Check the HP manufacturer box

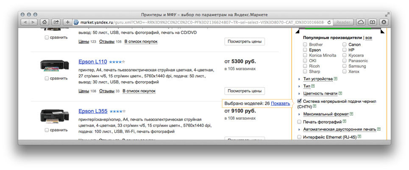point(345,50)
